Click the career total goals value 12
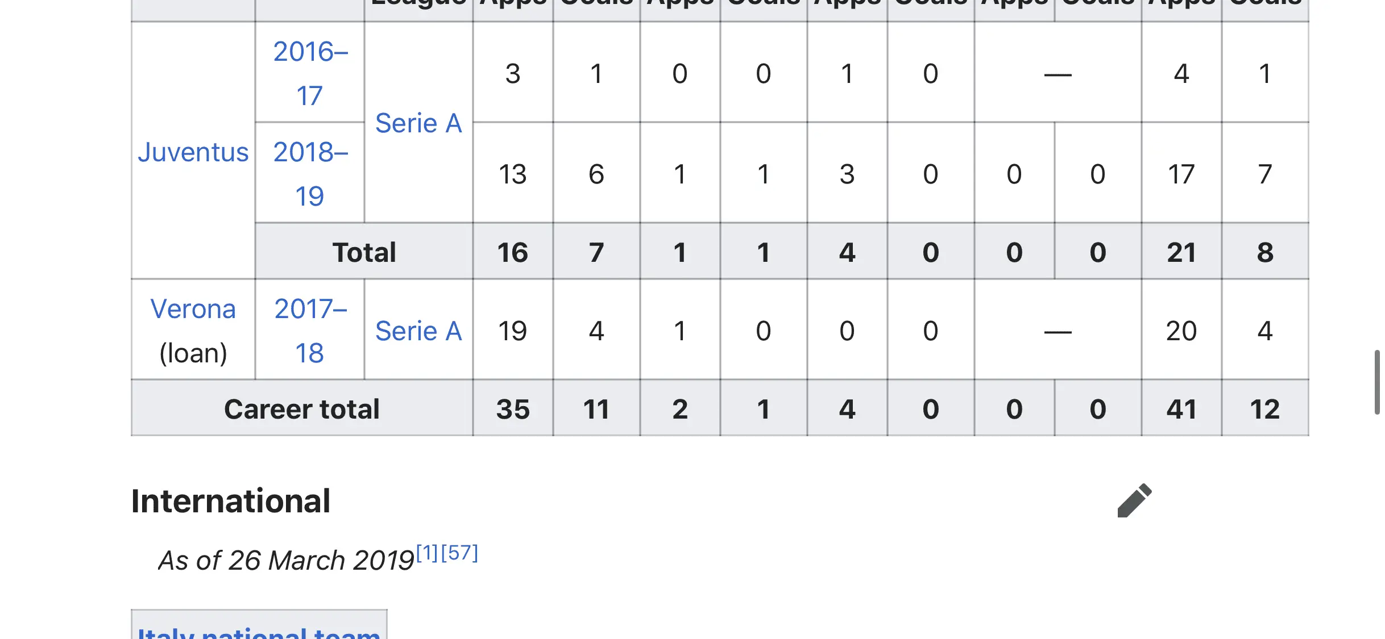1385x639 pixels. 1265,409
